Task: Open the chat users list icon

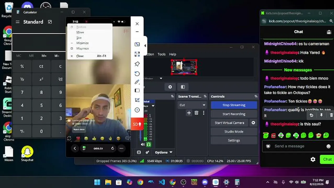Action: (329, 32)
